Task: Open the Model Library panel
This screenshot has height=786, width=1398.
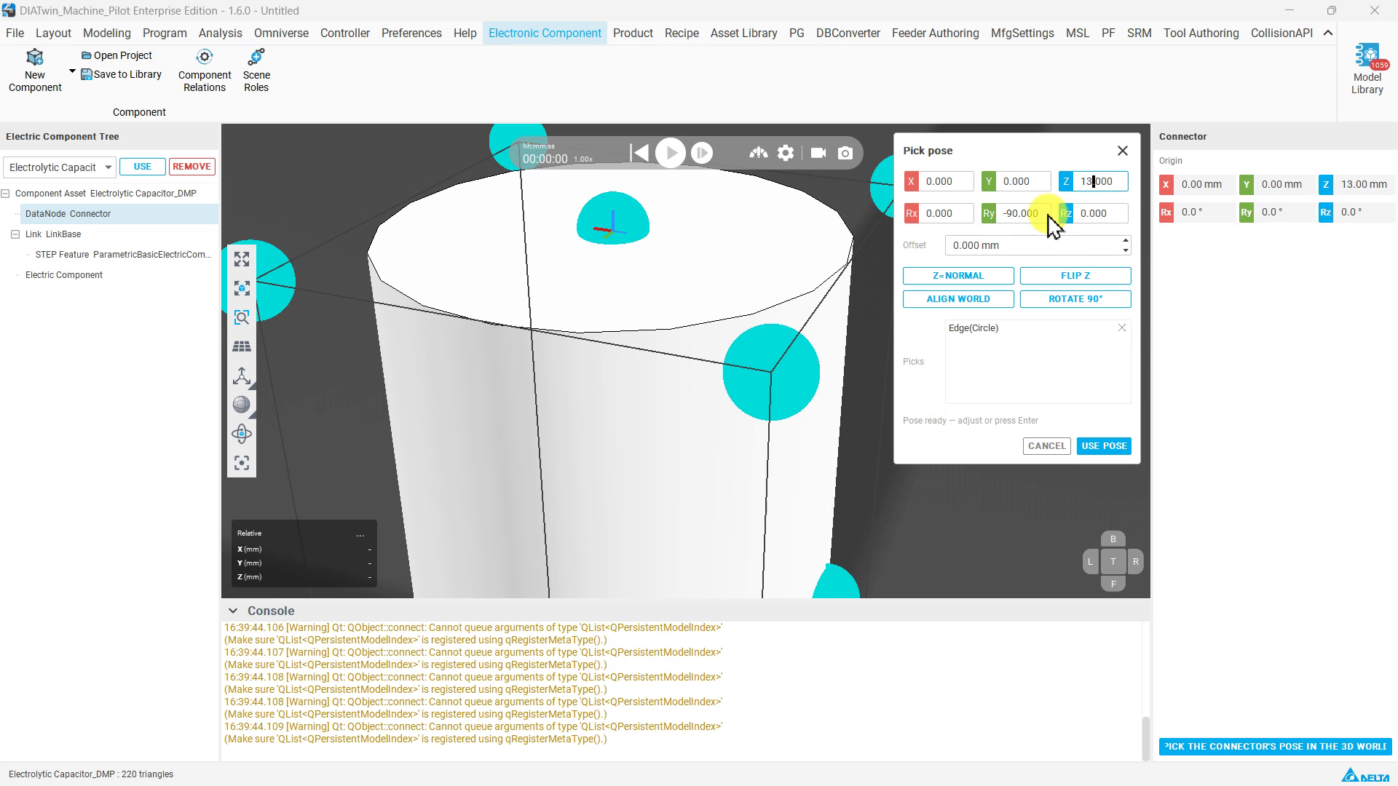Action: pos(1367,69)
